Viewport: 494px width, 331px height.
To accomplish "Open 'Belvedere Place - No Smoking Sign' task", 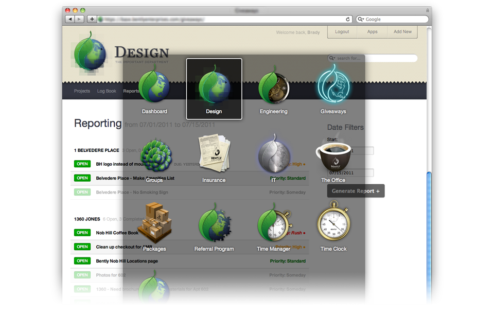I will (x=132, y=193).
